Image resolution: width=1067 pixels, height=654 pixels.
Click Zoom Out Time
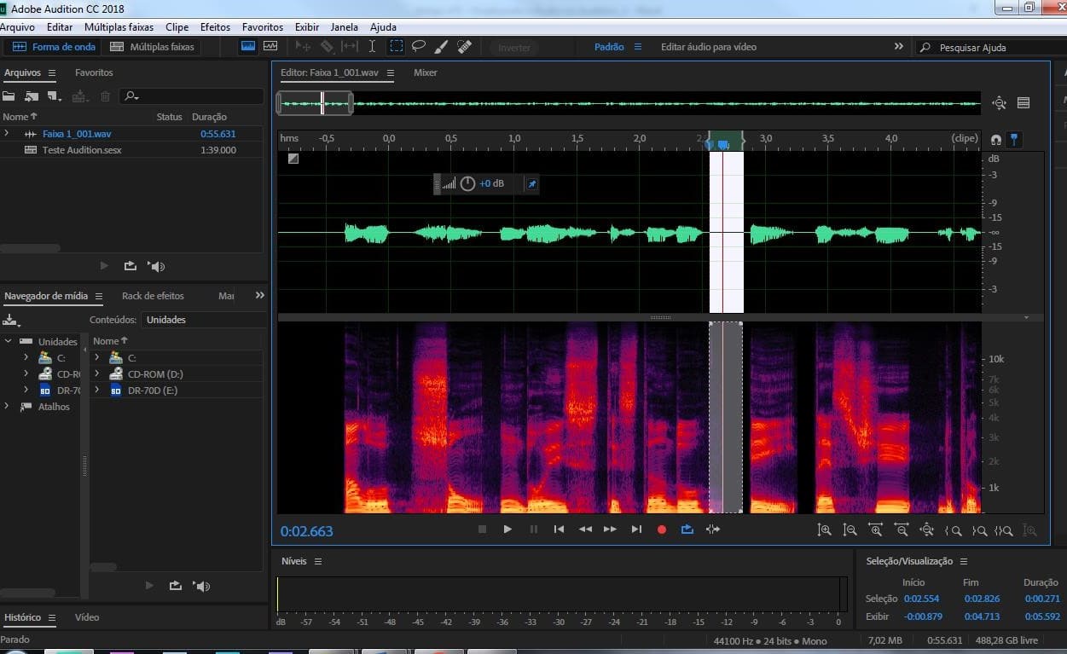[901, 530]
